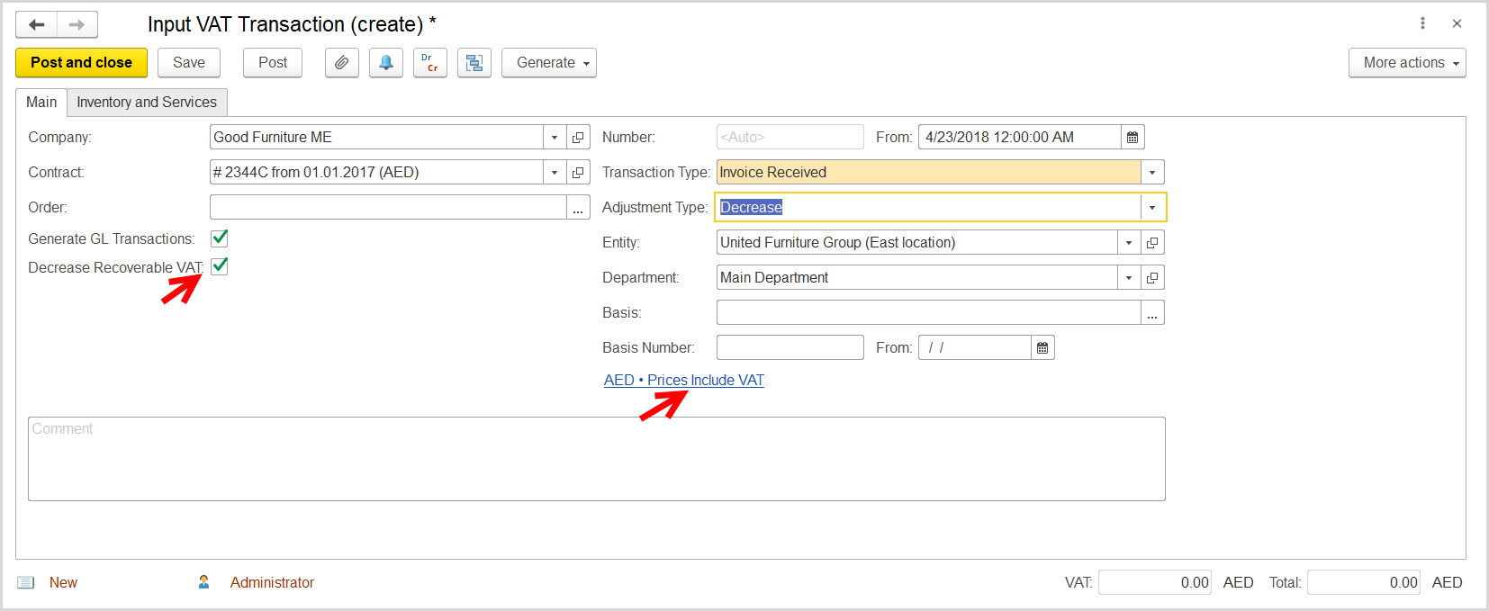Switch to Inventory and Services tab
The width and height of the screenshot is (1489, 611).
147,103
